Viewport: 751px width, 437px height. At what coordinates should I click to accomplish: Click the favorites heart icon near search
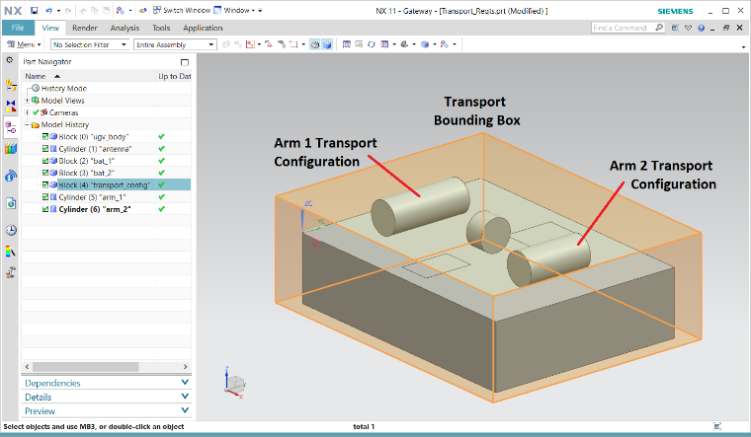tap(689, 28)
